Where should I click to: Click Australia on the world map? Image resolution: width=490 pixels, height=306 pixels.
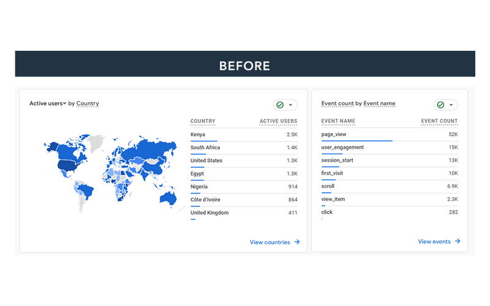pyautogui.click(x=168, y=198)
